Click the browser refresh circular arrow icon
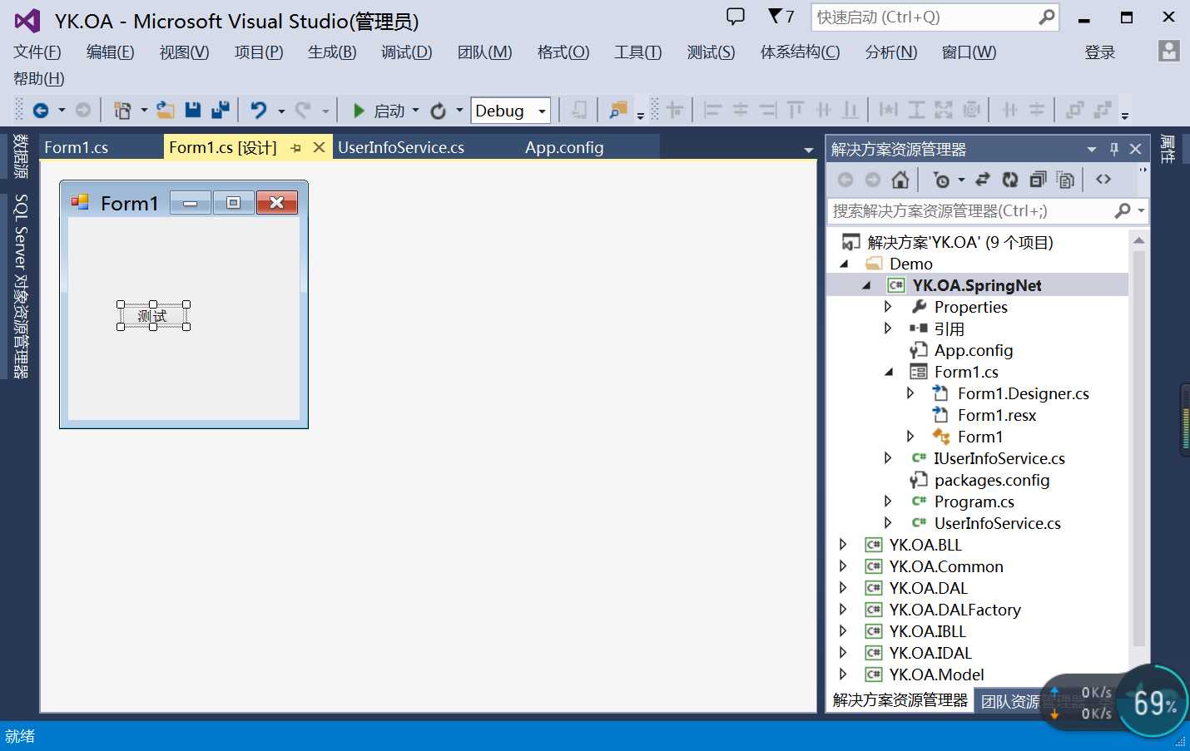Image resolution: width=1190 pixels, height=751 pixels. pos(438,111)
